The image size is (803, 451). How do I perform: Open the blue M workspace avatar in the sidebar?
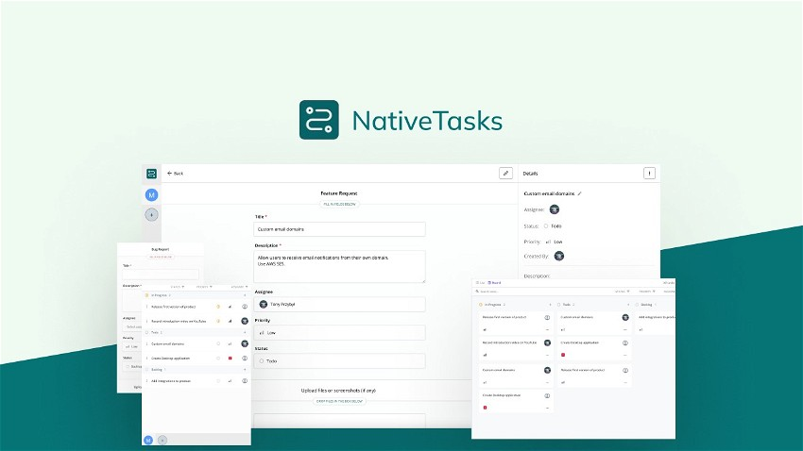(x=151, y=194)
